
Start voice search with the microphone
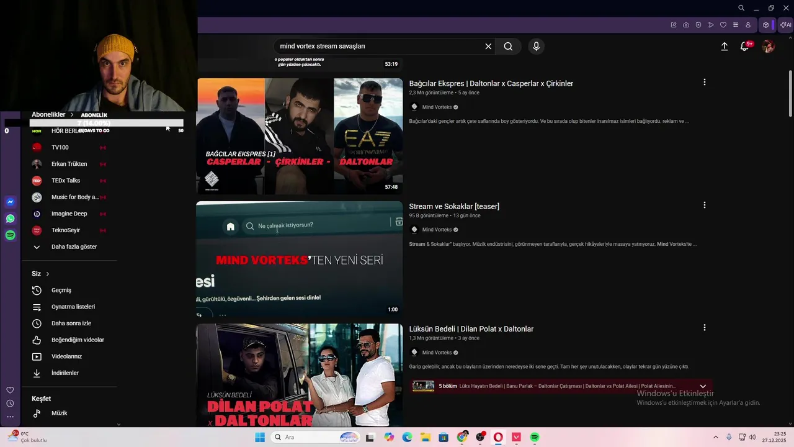537,47
